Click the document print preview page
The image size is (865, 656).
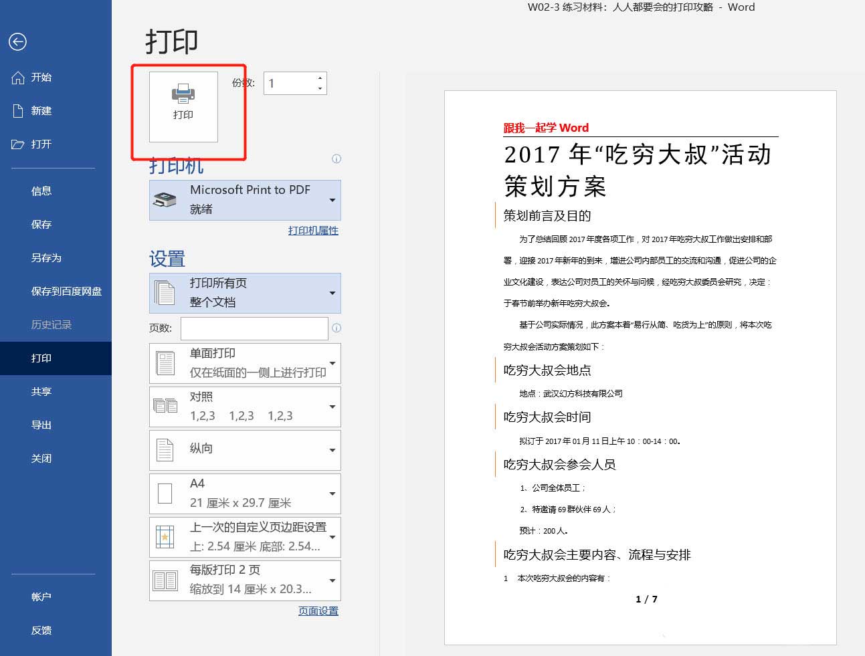(x=640, y=368)
